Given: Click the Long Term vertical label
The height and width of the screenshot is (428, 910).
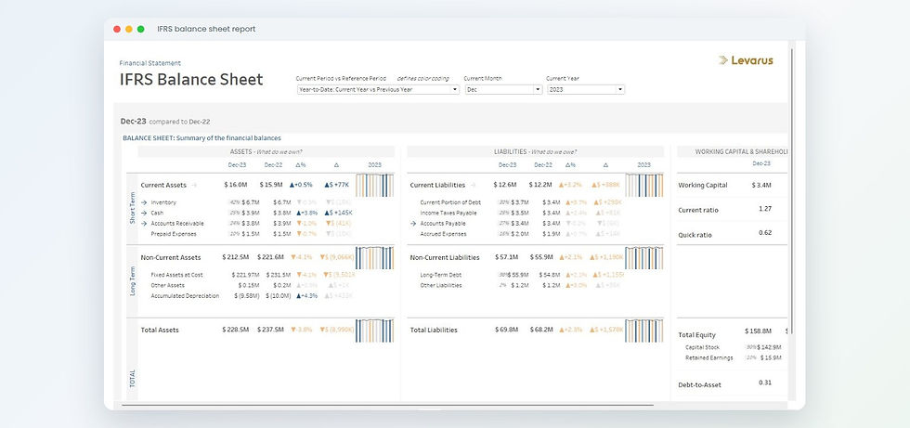Looking at the screenshot, I should coord(132,280).
